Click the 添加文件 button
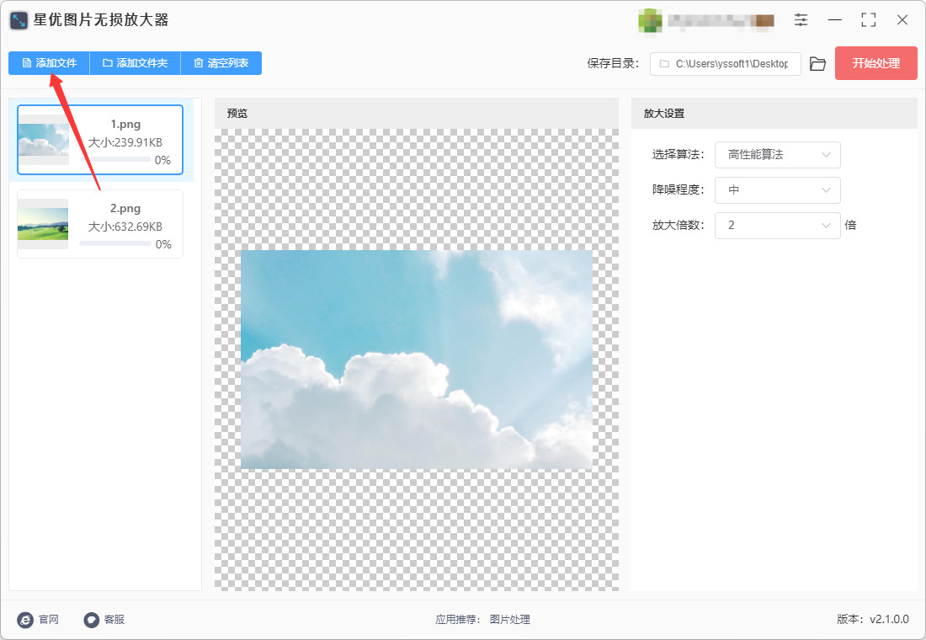Screen dimensions: 926x640 49,63
